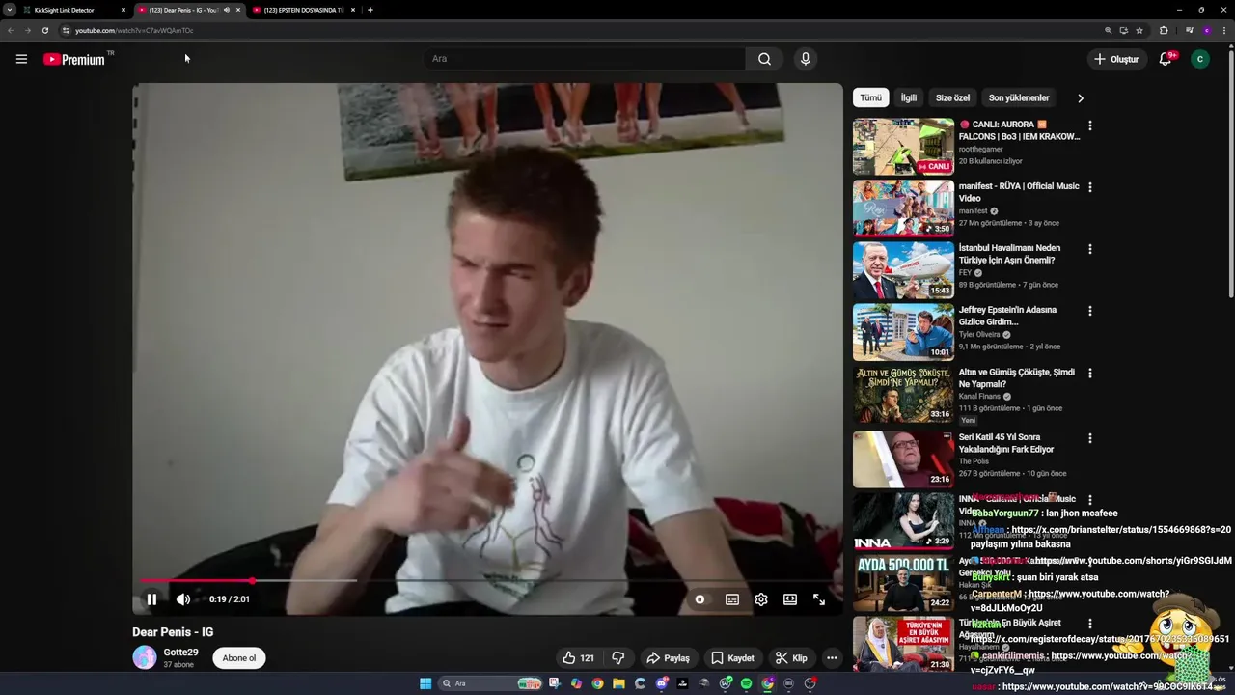
Task: Open manifest RÜYA video thumbnail
Action: pyautogui.click(x=903, y=208)
